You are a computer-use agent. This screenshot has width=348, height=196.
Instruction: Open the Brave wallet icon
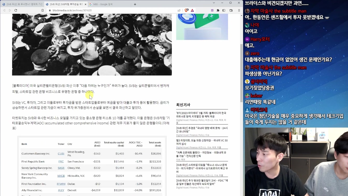[x=231, y=10]
